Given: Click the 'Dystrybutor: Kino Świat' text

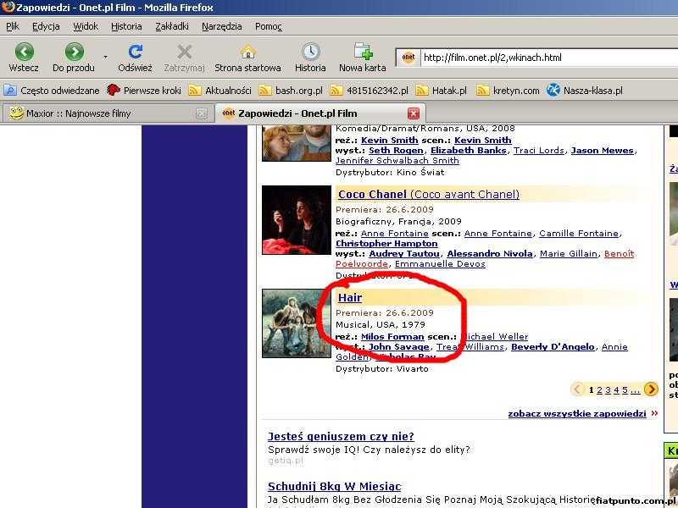Looking at the screenshot, I should pyautogui.click(x=390, y=173).
